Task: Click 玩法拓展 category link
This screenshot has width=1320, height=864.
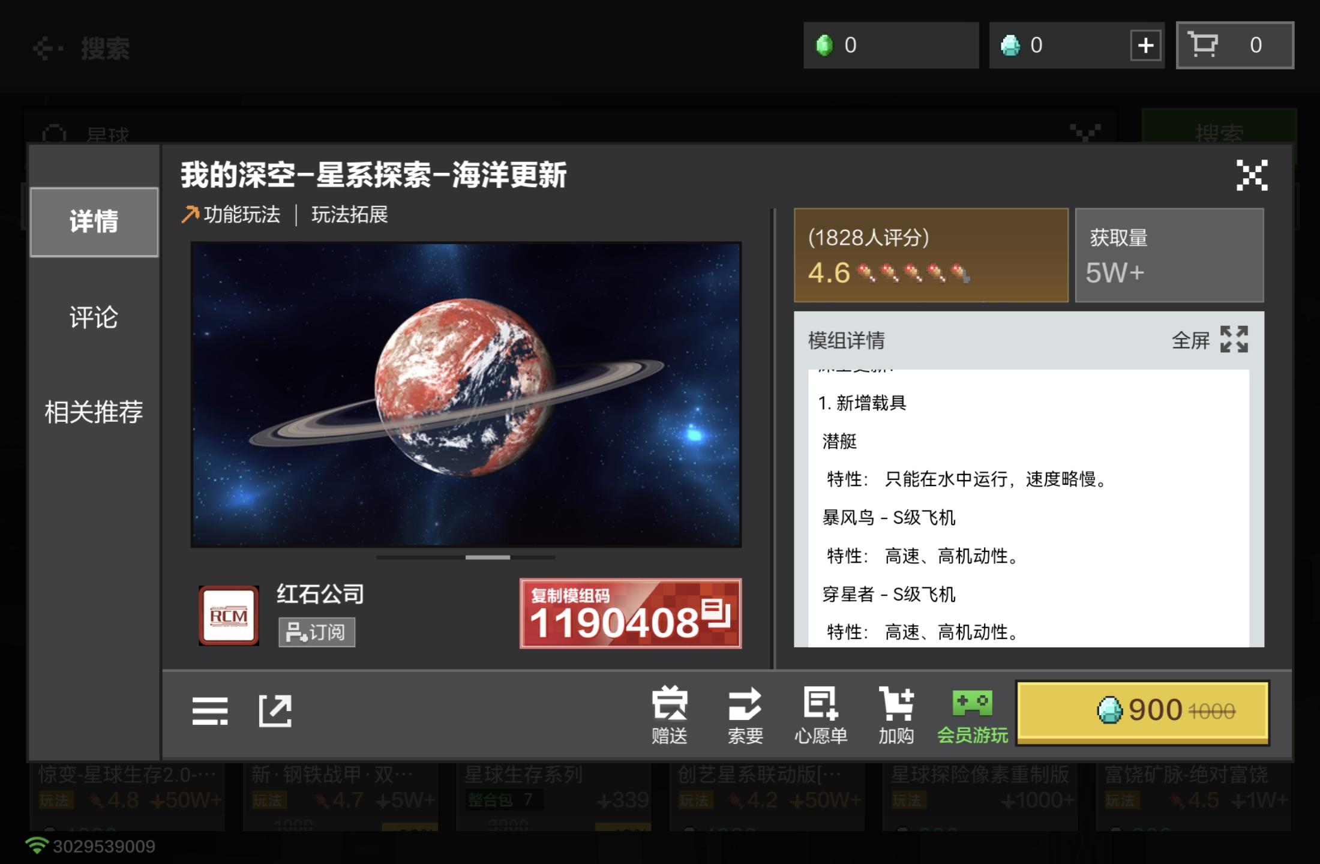Action: (349, 214)
